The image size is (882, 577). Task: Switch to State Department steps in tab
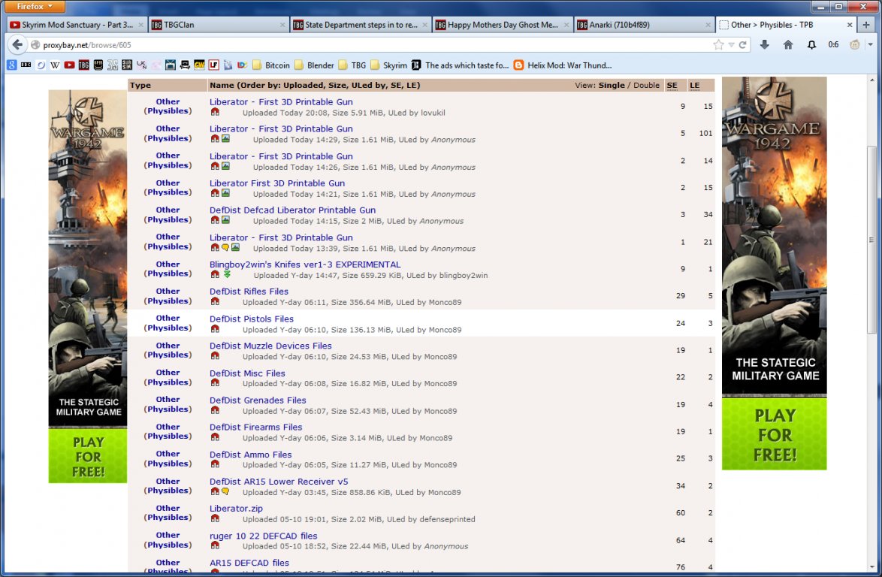pyautogui.click(x=361, y=25)
